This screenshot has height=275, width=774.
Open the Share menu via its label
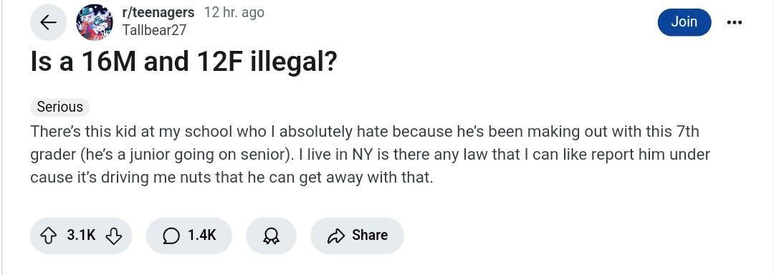[370, 235]
